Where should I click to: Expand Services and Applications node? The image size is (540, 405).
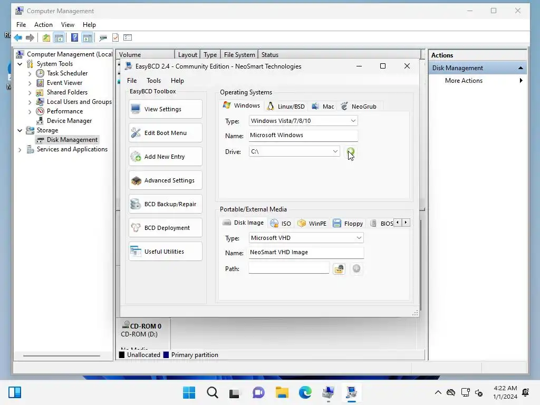(x=20, y=150)
